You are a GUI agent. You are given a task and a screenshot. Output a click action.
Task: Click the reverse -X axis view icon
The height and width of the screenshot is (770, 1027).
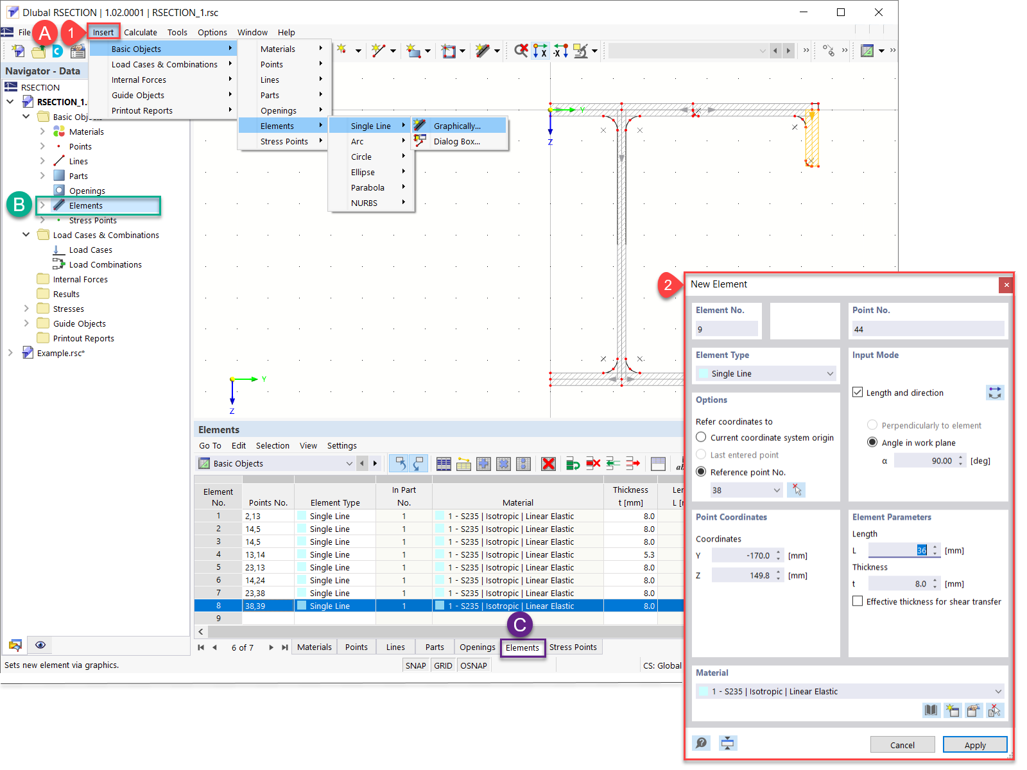click(560, 50)
